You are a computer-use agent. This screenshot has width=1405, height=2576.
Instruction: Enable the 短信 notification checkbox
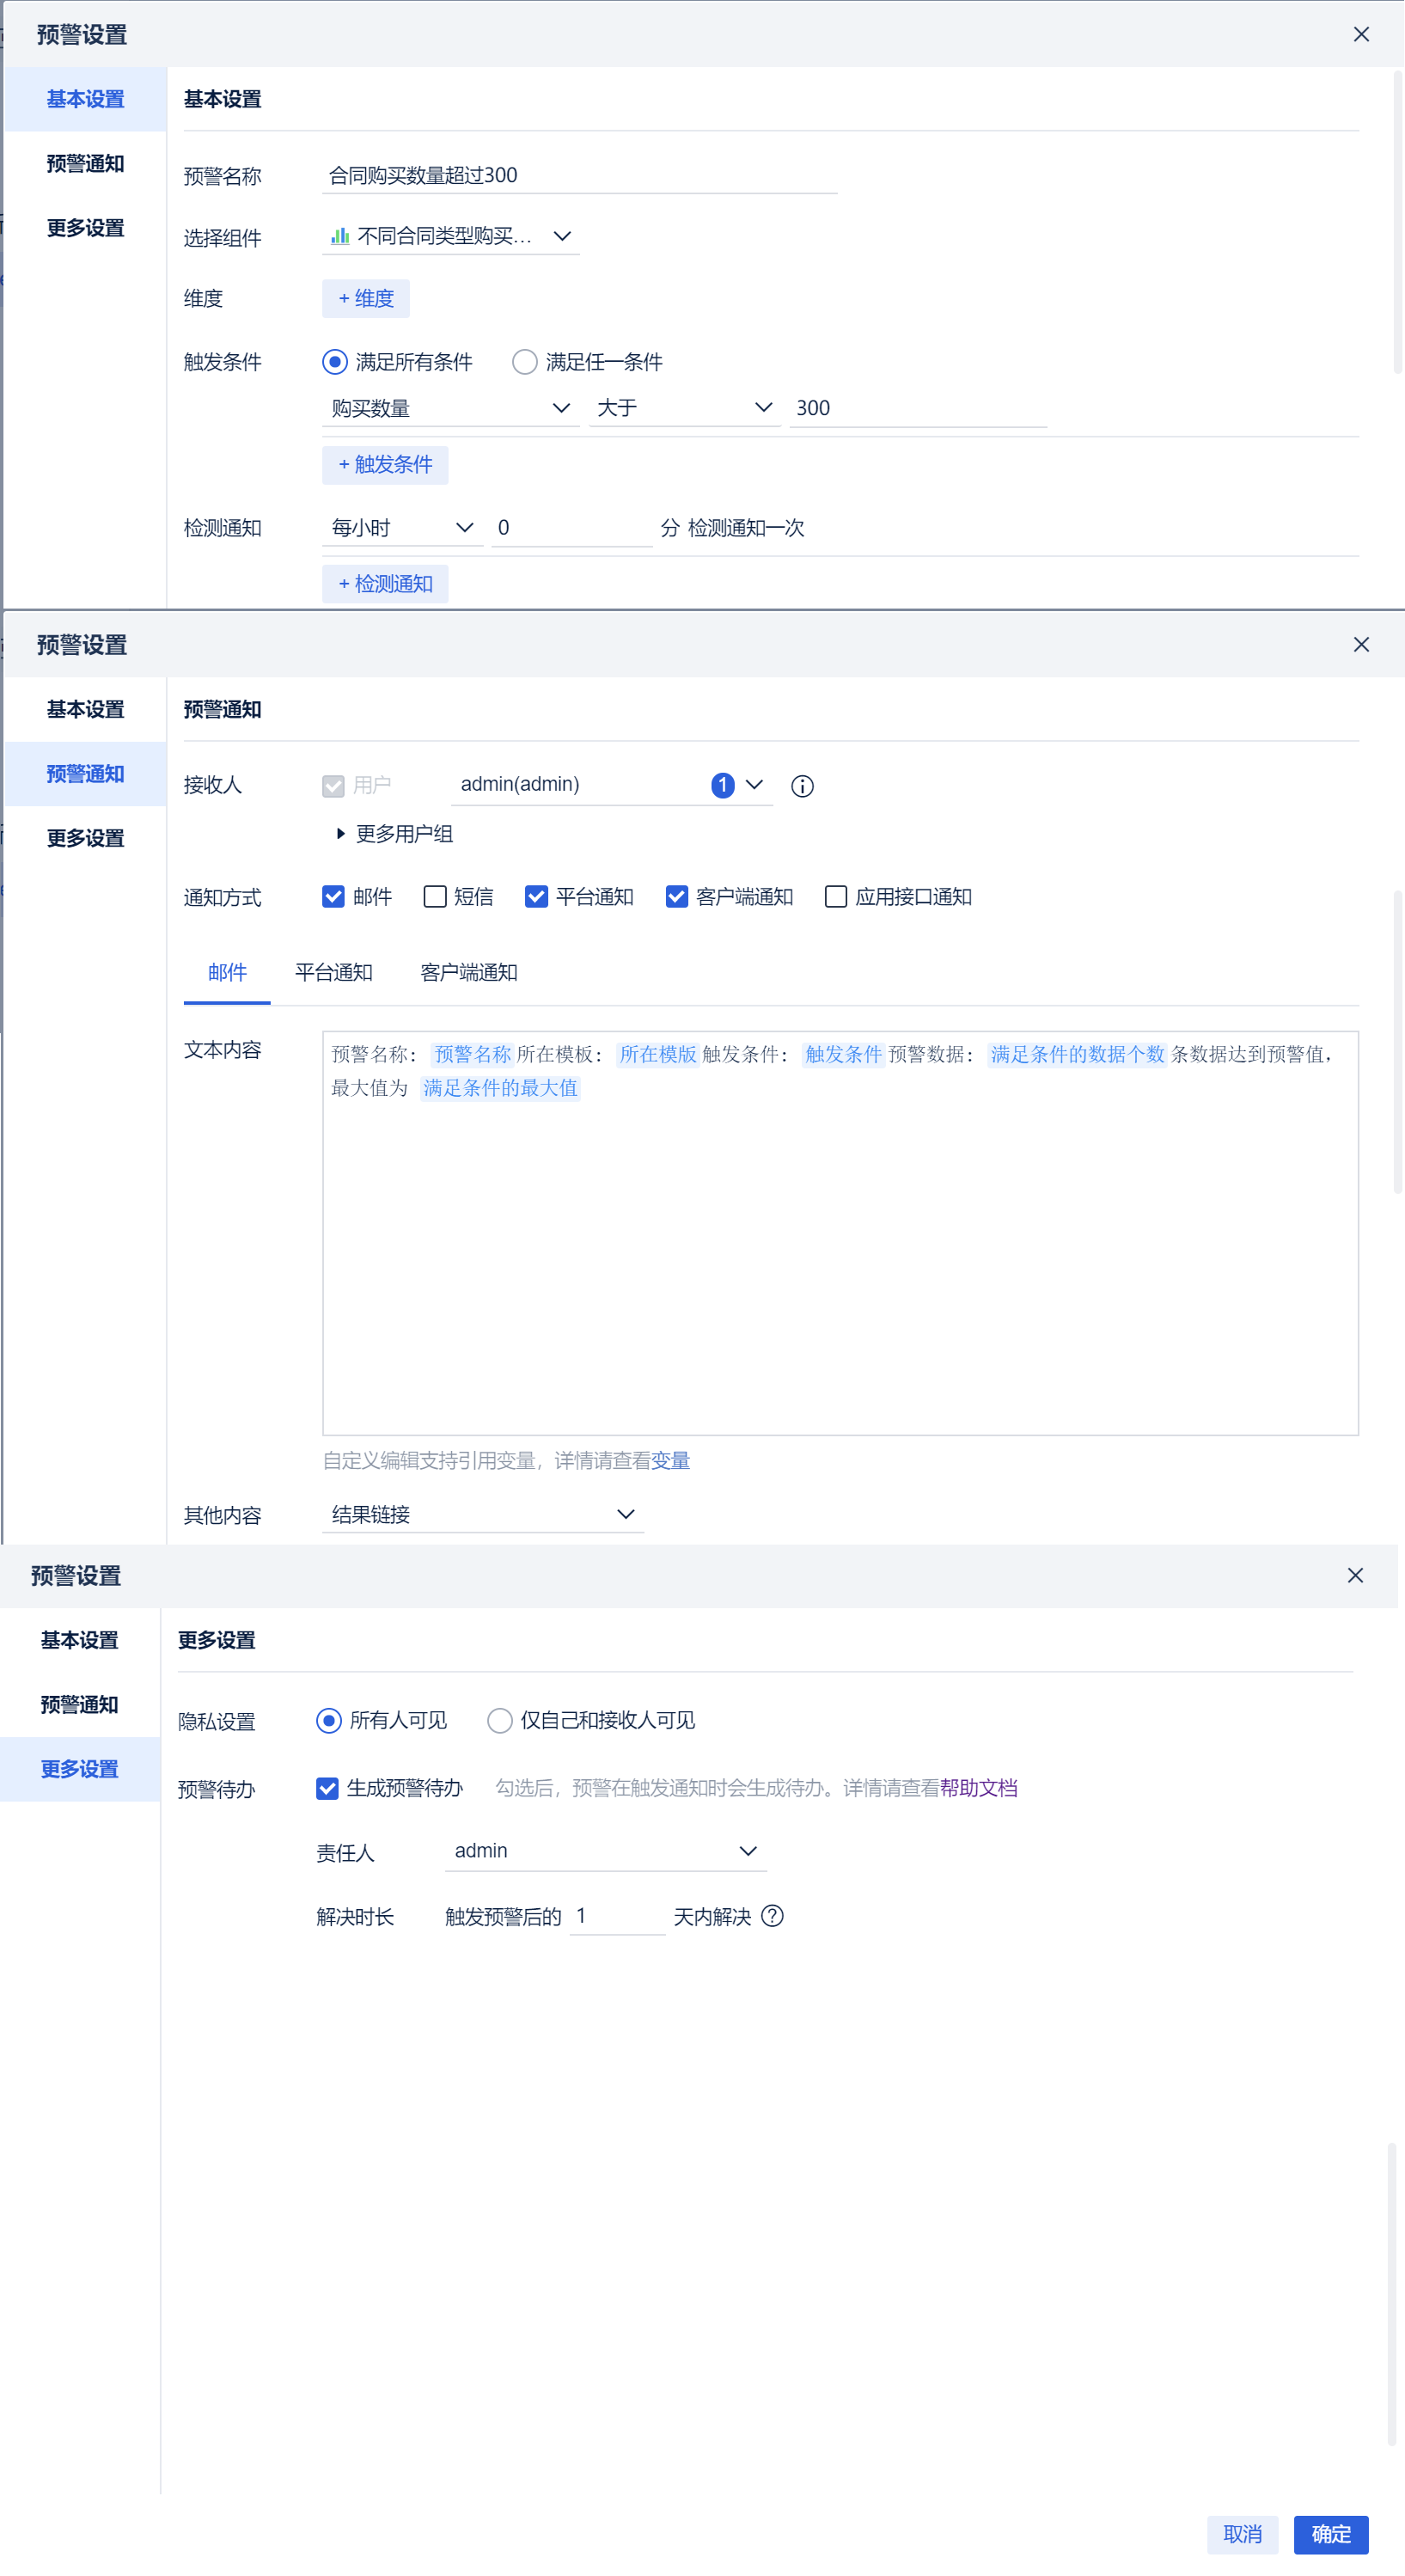click(x=435, y=897)
